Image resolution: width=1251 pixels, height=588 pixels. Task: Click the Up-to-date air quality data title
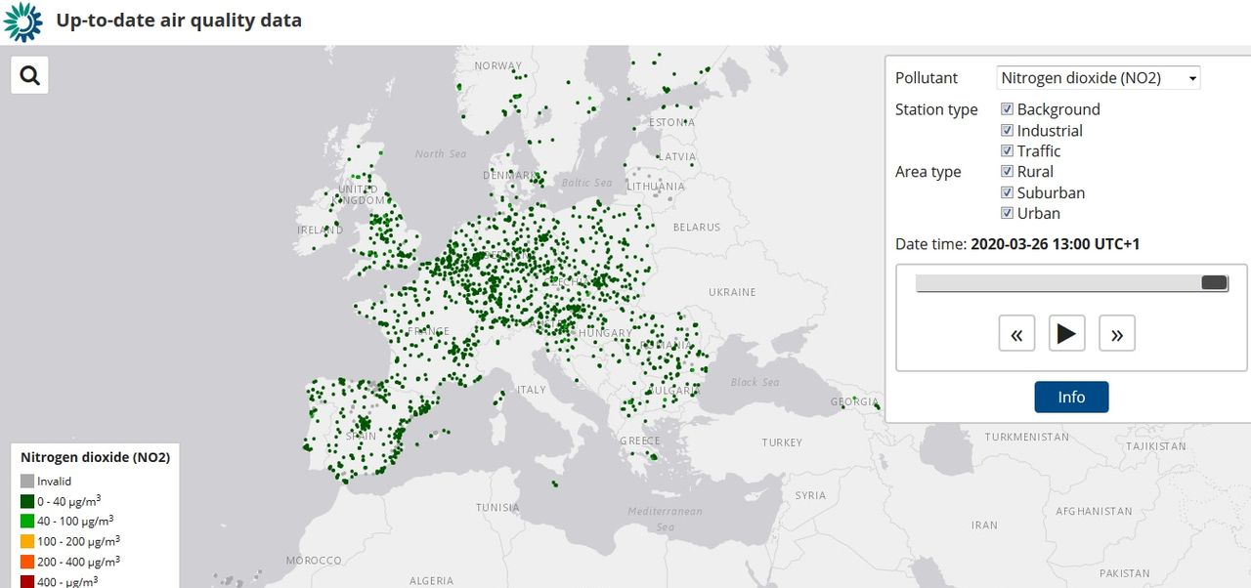tap(179, 21)
